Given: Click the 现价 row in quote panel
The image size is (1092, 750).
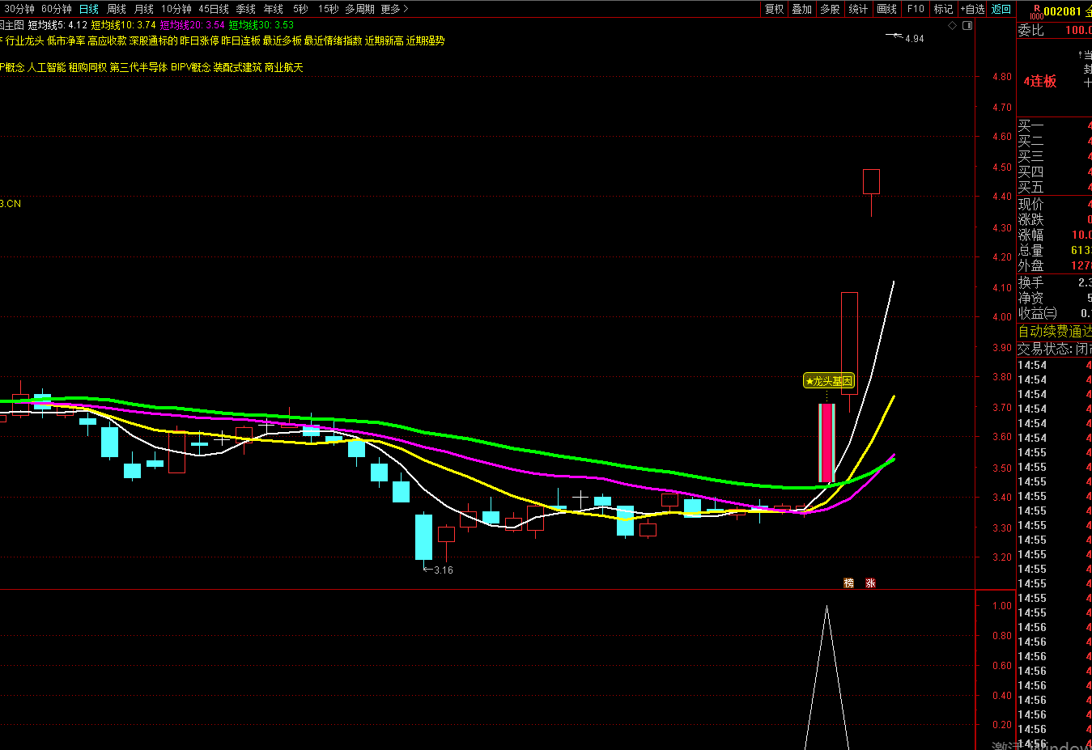Looking at the screenshot, I should [1054, 205].
